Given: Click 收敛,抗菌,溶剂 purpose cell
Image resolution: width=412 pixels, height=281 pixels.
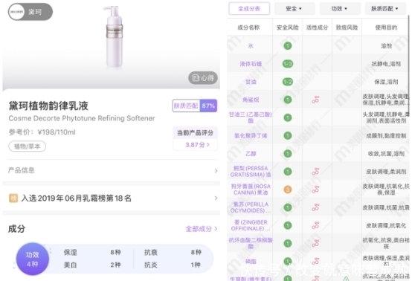Looking at the screenshot, I should 386,154.
